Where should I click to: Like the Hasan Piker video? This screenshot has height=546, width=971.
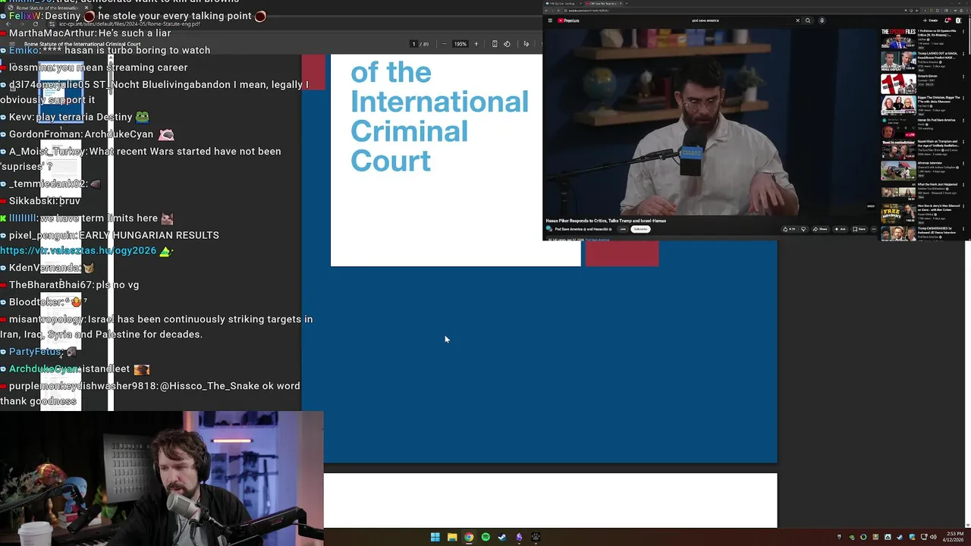click(789, 229)
